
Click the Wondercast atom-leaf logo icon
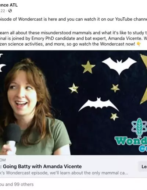coord(139,128)
